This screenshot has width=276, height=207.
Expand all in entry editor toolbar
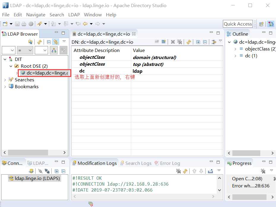coord(198,42)
